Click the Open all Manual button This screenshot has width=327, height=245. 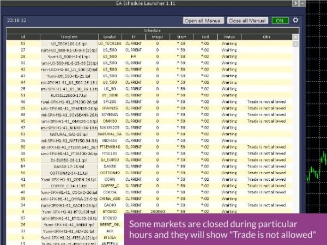[204, 21]
